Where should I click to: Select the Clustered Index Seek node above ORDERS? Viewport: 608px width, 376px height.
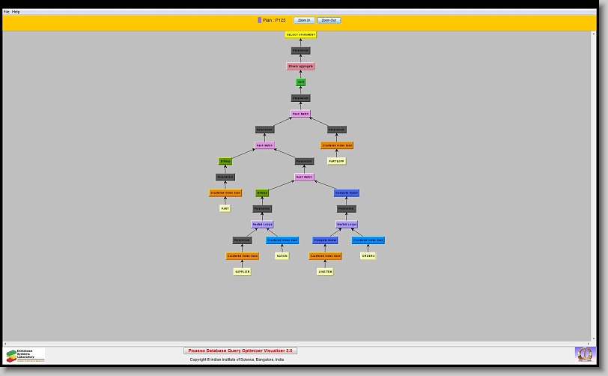[368, 240]
